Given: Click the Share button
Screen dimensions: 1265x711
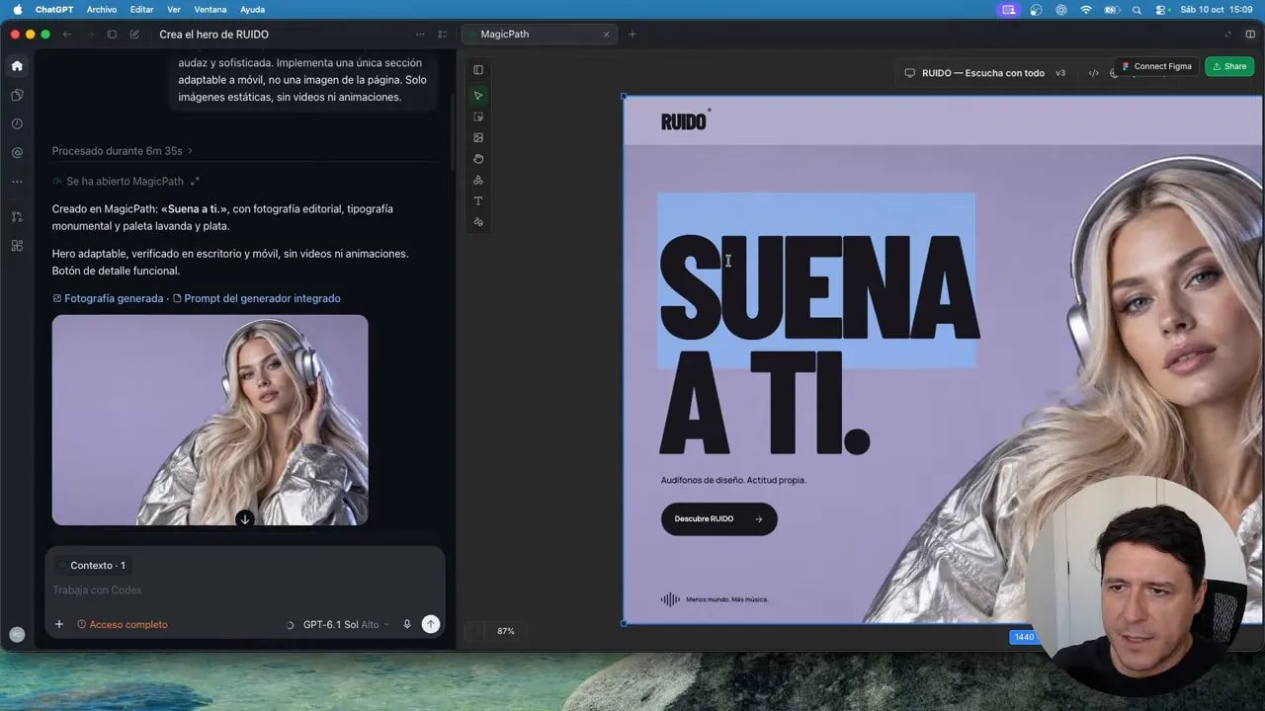Looking at the screenshot, I should click(x=1229, y=66).
